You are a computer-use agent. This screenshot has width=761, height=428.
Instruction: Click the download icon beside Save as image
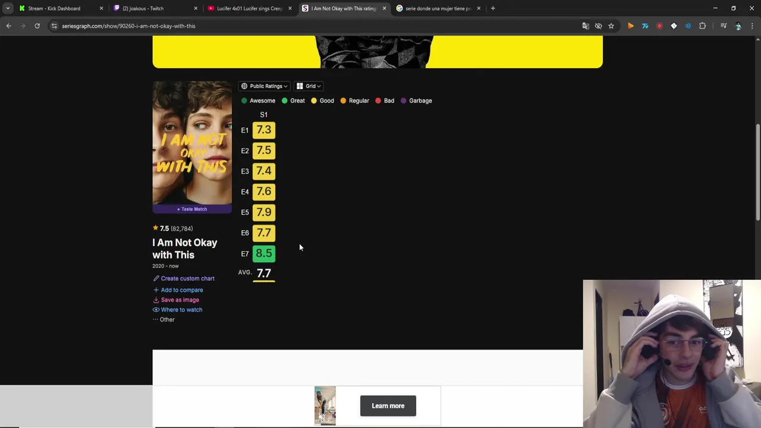click(156, 300)
